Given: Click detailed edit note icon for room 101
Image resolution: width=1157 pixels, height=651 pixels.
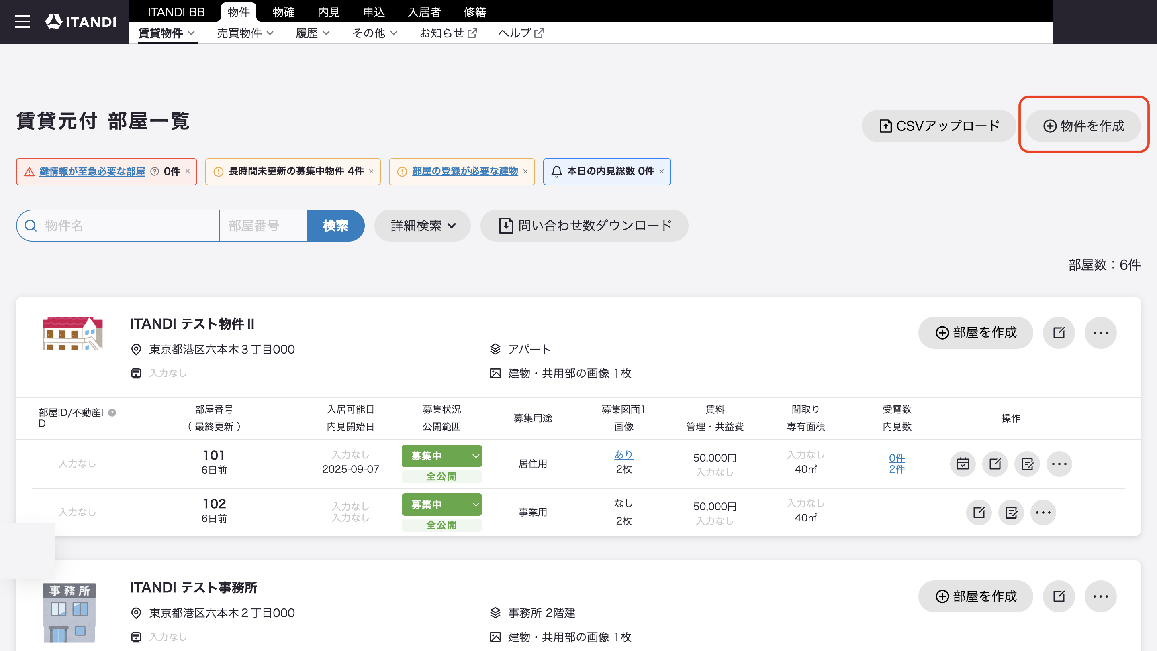Looking at the screenshot, I should [1028, 464].
